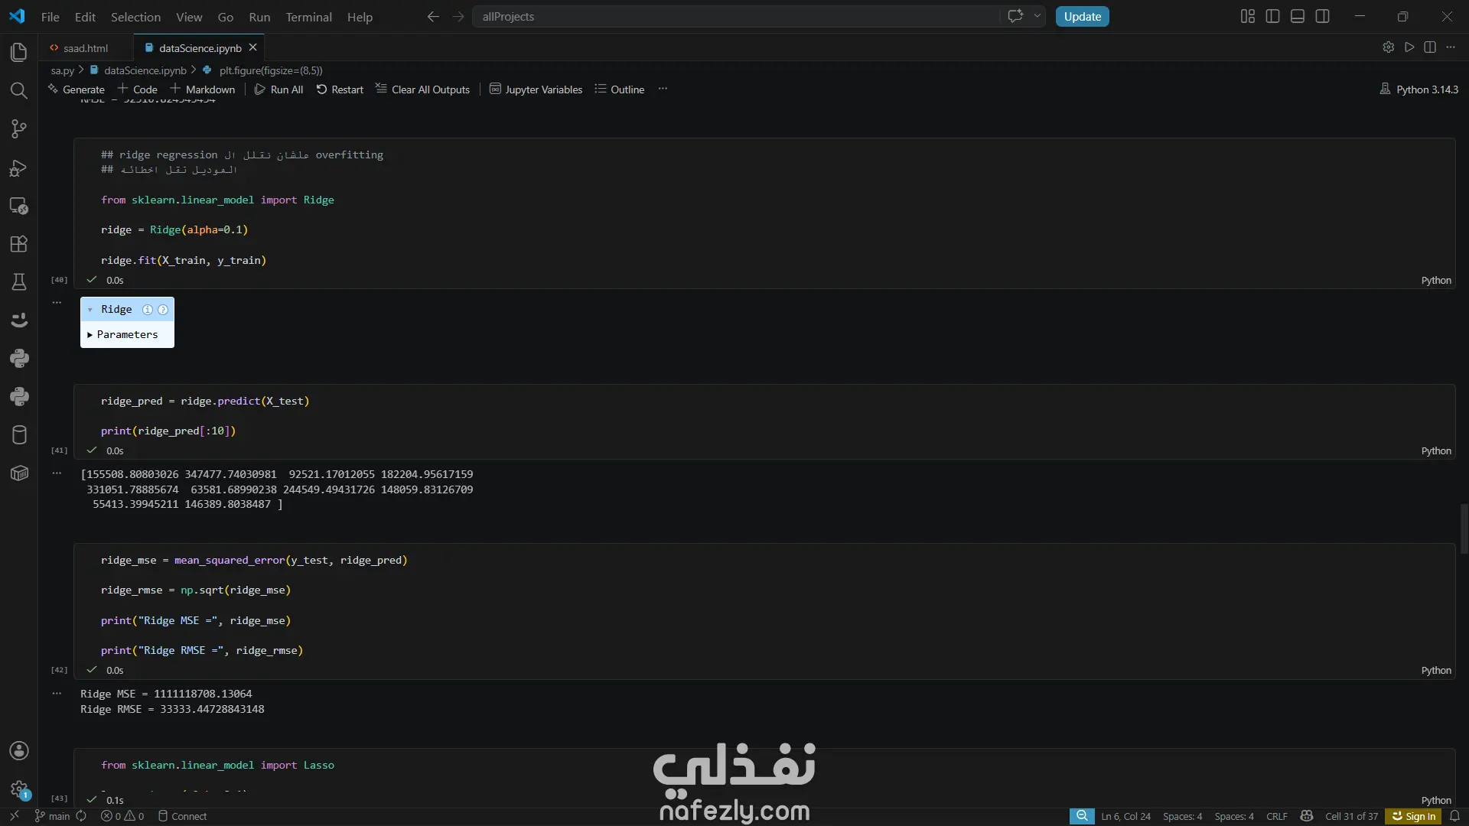Open the Edit menu
The image size is (1469, 826).
[x=85, y=17]
